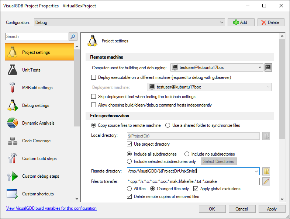
Task: Click the pencil icon to edit file masks
Action: coord(266,181)
